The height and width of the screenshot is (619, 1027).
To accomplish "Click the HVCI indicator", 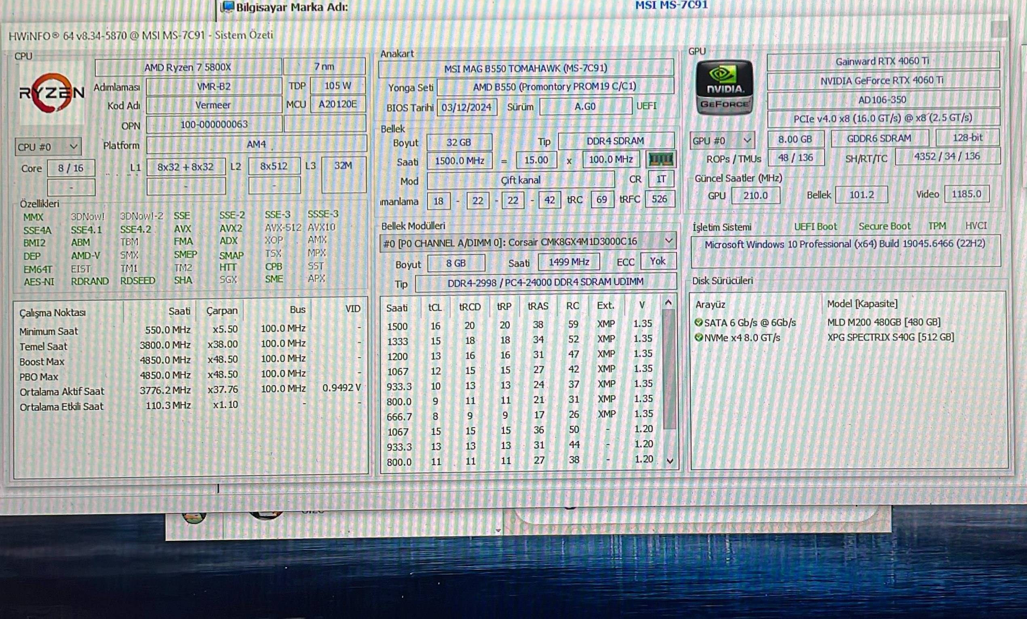I will (x=976, y=226).
